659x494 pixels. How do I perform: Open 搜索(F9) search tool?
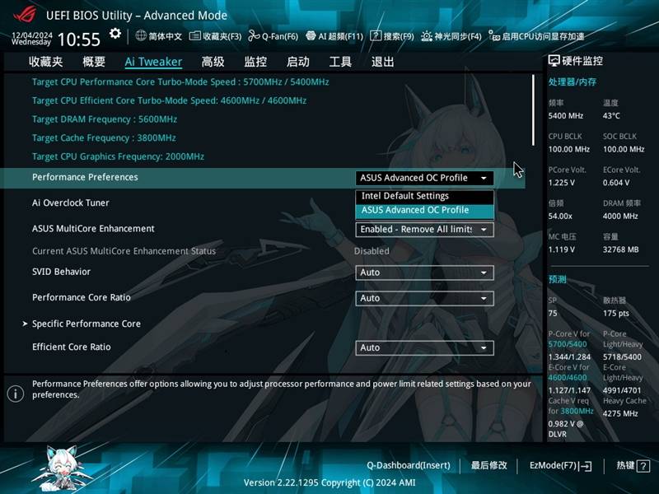376,36
